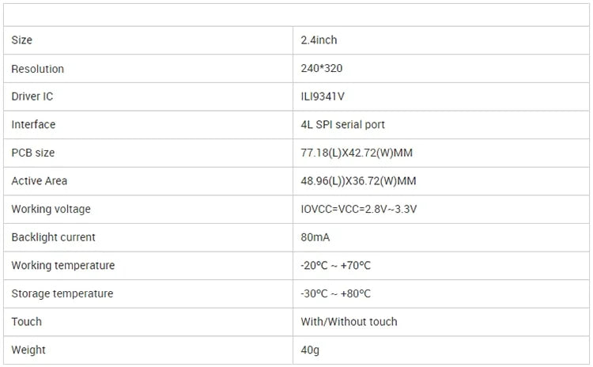Screen dimensions: 593x367
Task: Click the "Driver IC" label
Action: pyautogui.click(x=32, y=96)
